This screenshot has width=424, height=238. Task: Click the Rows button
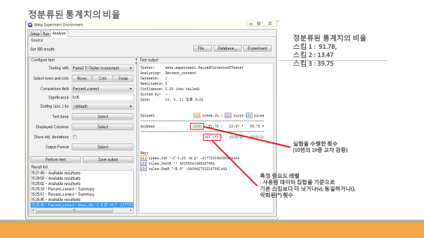(81, 79)
